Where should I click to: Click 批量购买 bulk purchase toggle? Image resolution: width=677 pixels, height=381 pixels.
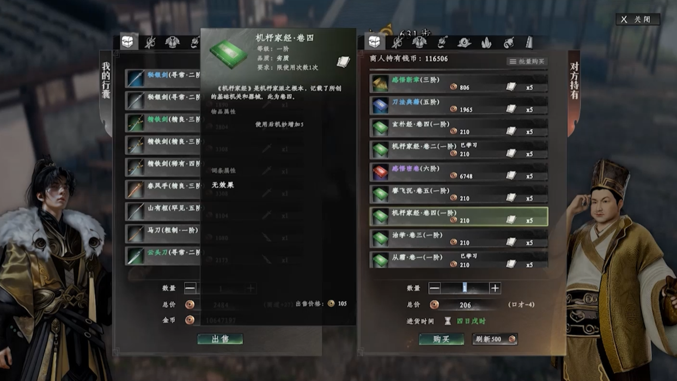point(527,62)
